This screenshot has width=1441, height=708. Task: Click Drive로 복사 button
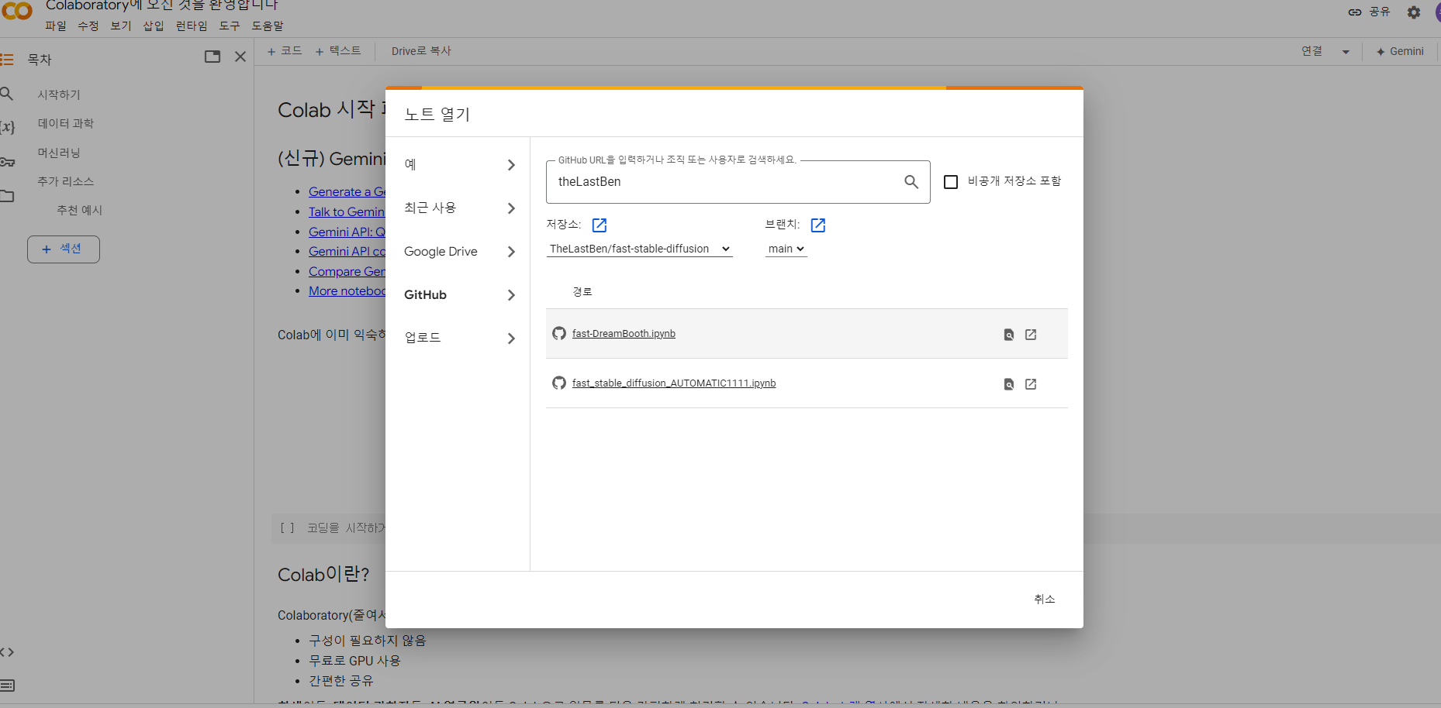pos(421,51)
